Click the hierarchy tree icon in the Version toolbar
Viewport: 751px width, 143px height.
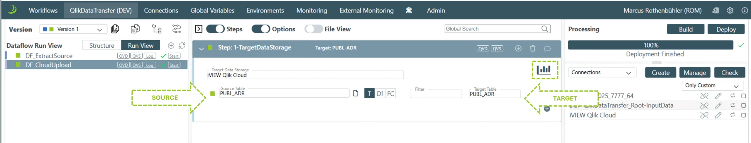[x=157, y=29]
